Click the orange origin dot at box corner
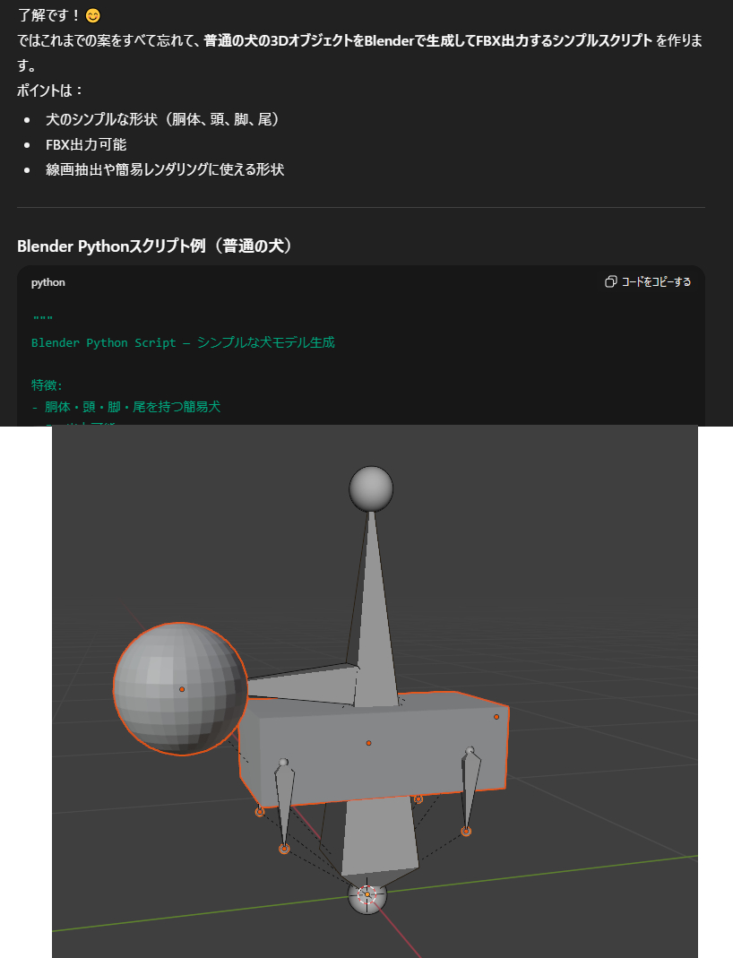The width and height of the screenshot is (733, 958). (x=496, y=716)
